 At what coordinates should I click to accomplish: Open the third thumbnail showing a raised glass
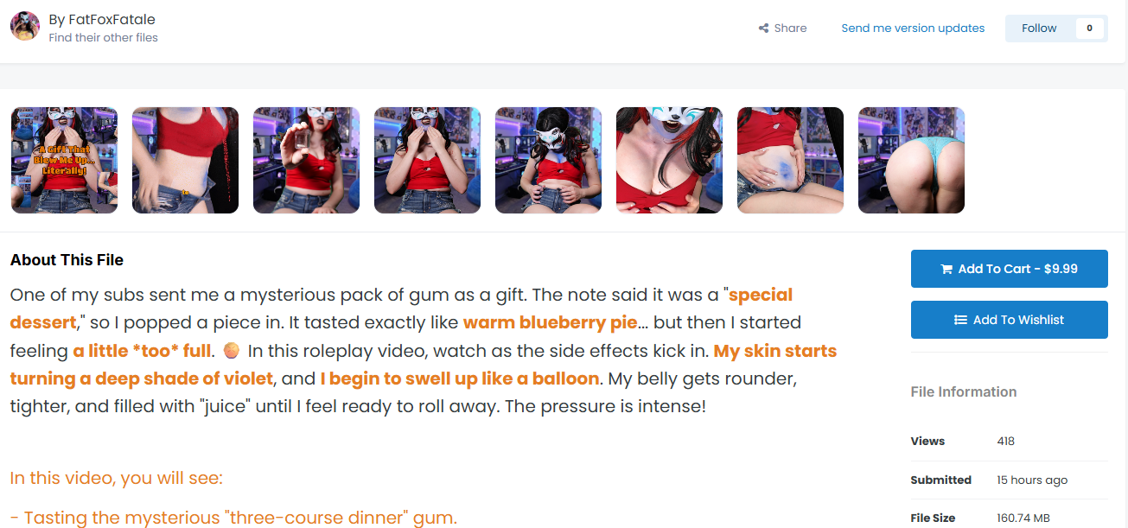[306, 160]
